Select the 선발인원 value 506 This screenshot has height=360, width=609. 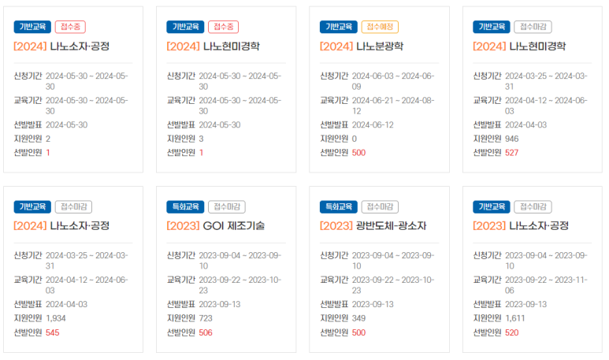[206, 332]
